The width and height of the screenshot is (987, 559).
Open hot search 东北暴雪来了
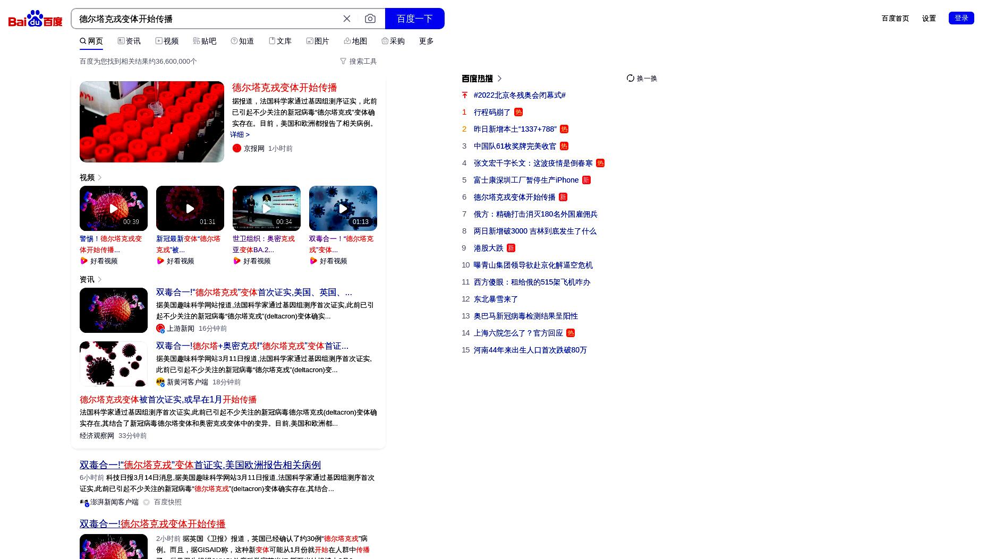(496, 299)
